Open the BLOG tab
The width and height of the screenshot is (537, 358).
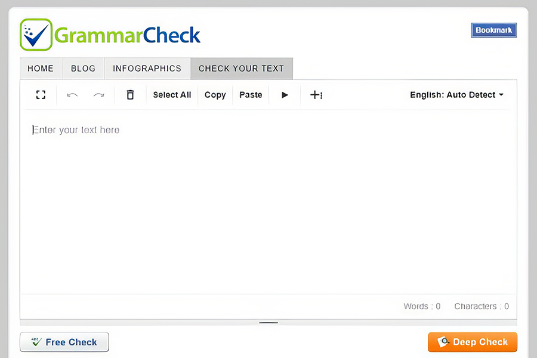click(83, 69)
